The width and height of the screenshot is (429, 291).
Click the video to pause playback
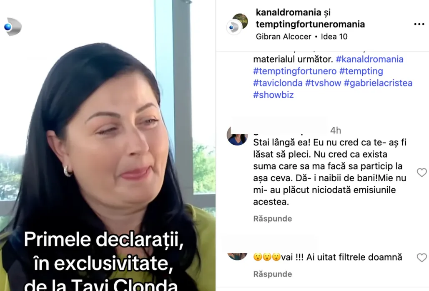tap(108, 145)
